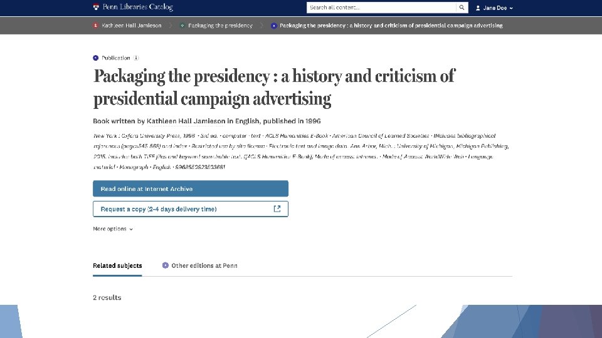Open the Jane Doe account dropdown
This screenshot has height=338, width=602.
click(498, 8)
